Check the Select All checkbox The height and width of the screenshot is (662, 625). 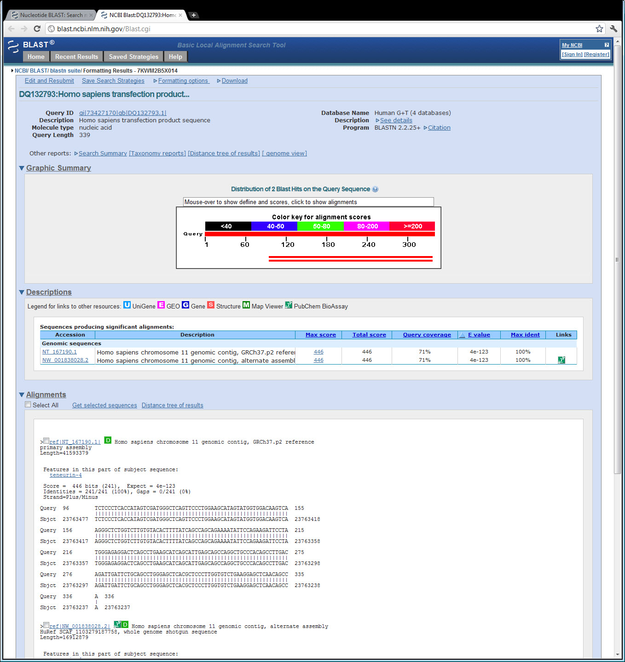point(28,405)
